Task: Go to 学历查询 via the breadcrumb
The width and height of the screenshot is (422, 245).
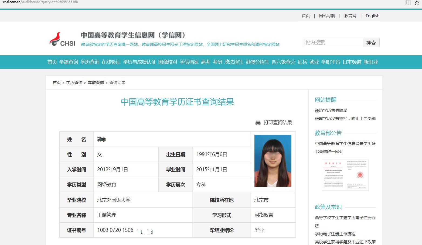Action: [x=74, y=82]
